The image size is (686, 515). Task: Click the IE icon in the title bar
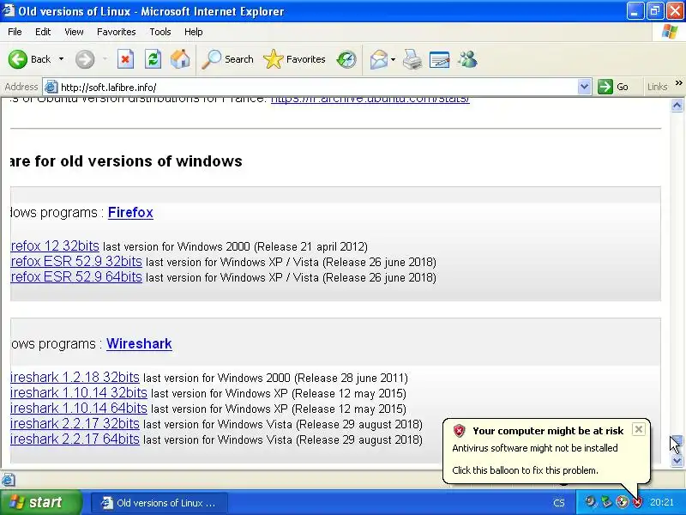(9, 10)
